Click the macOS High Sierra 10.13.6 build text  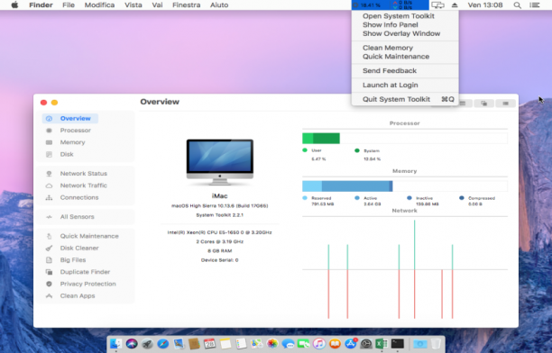pyautogui.click(x=220, y=205)
